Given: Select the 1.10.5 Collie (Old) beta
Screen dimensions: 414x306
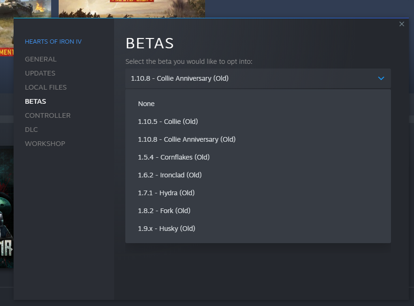Looking at the screenshot, I should [168, 121].
